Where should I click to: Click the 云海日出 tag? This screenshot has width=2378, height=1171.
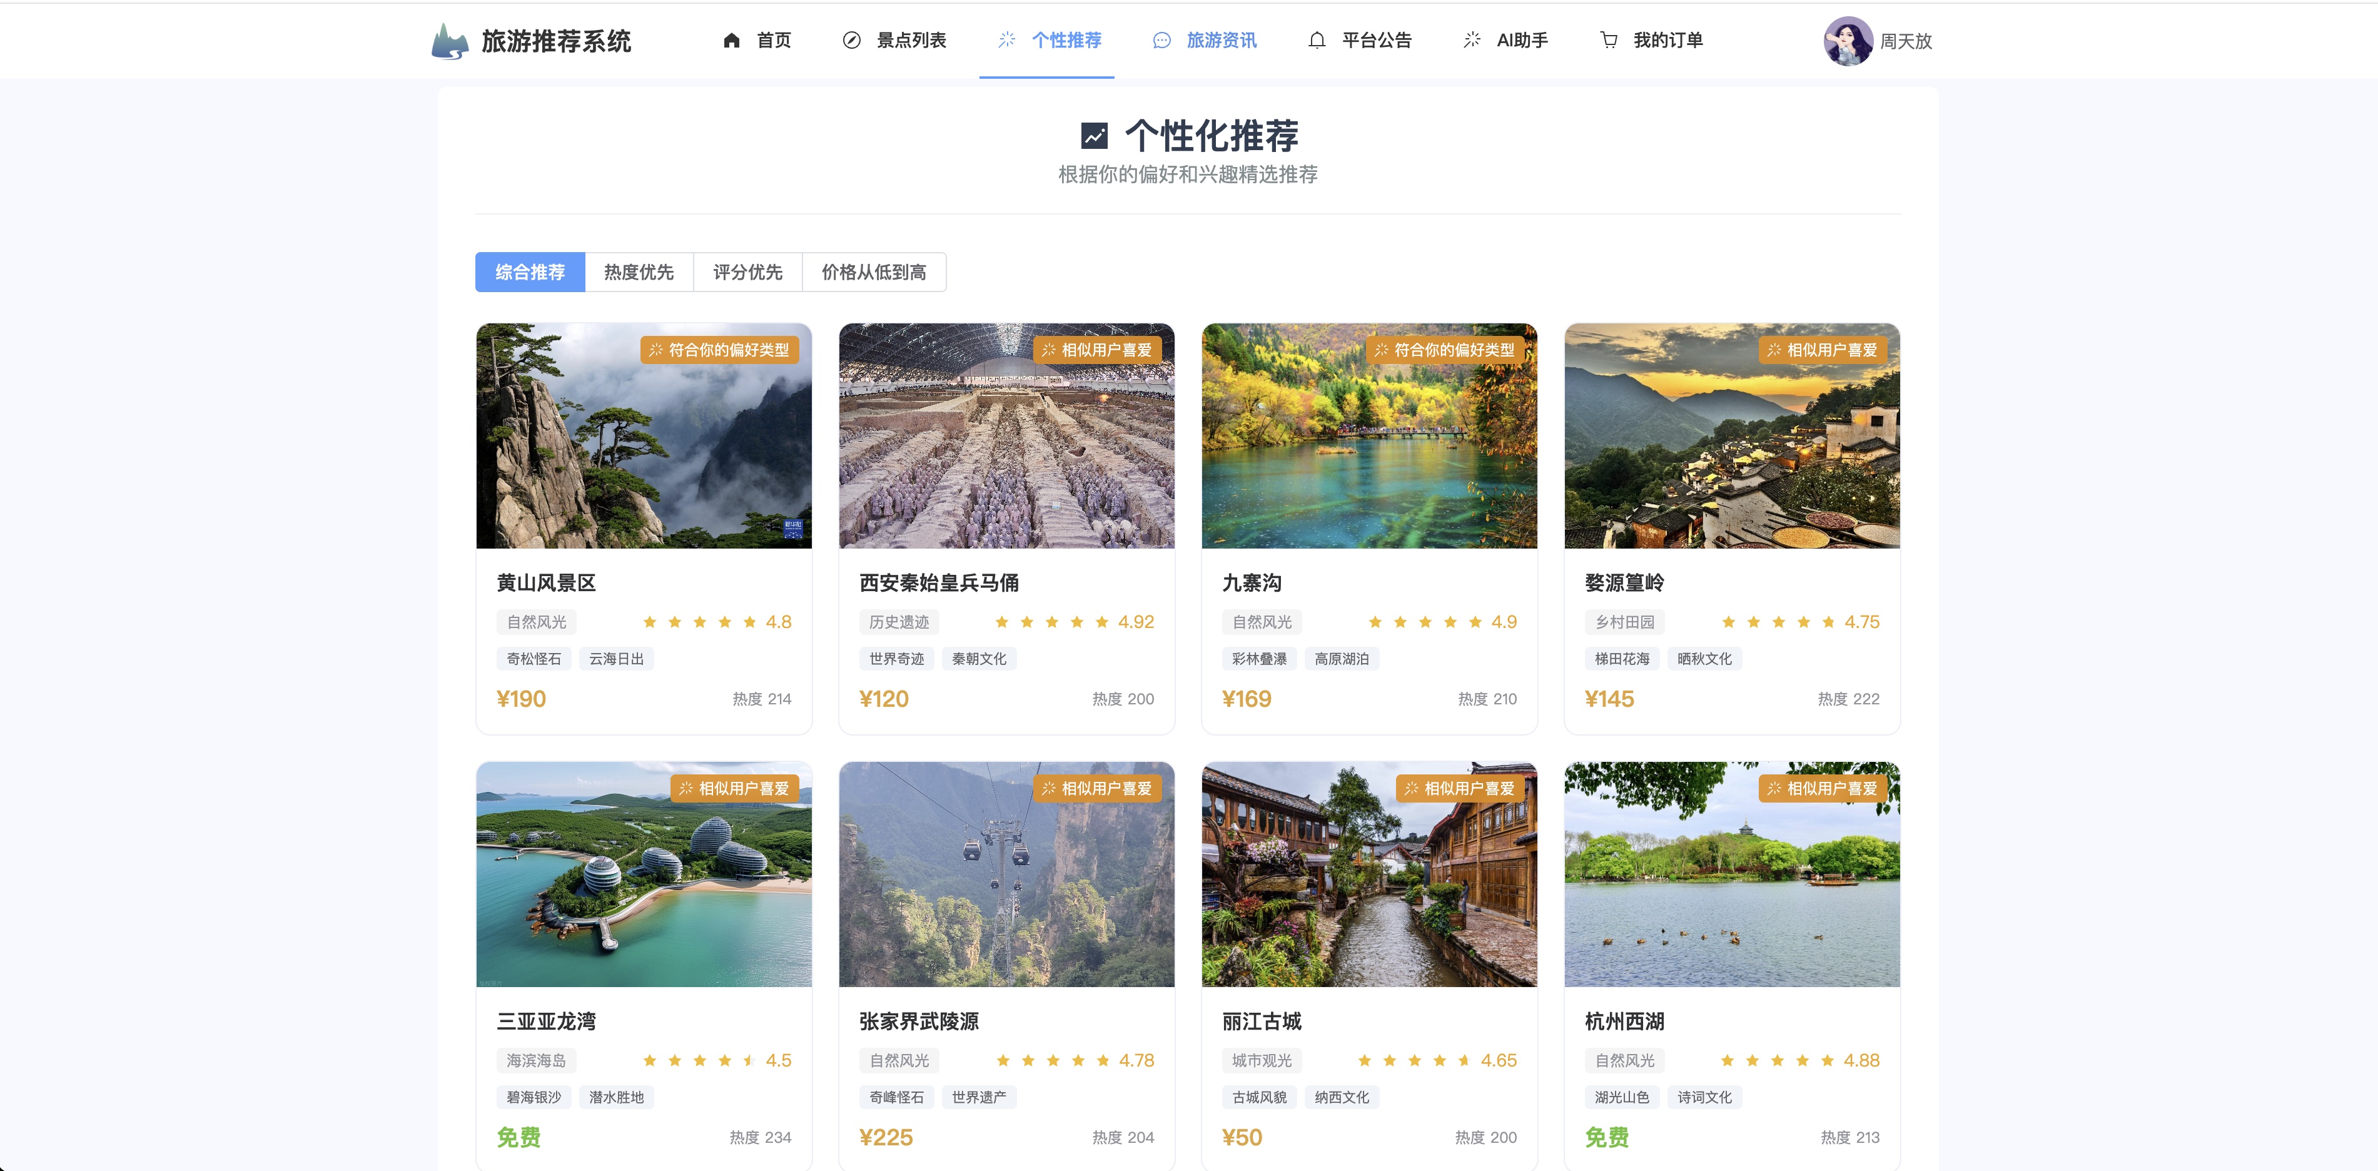tap(615, 659)
